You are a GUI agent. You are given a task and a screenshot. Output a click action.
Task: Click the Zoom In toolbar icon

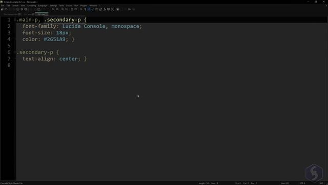[x=63, y=9]
